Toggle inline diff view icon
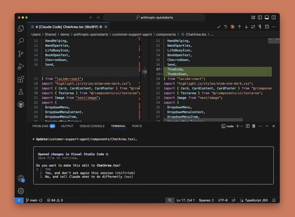Screen dimensions: 295x217 coord(267,27)
